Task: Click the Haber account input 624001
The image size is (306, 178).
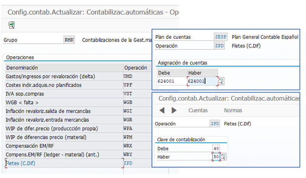Action: [203, 81]
